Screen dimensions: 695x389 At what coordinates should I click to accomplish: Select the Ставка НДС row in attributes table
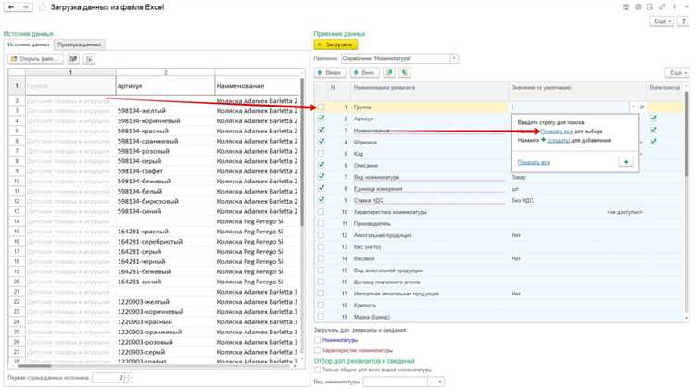point(499,200)
